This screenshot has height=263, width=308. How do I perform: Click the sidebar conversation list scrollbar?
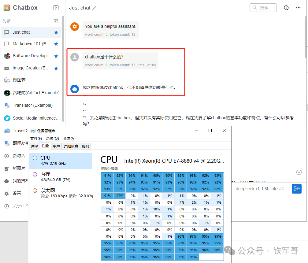pyautogui.click(x=63, y=69)
